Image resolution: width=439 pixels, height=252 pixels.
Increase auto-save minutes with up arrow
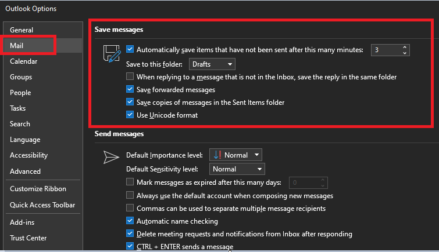(x=405, y=47)
